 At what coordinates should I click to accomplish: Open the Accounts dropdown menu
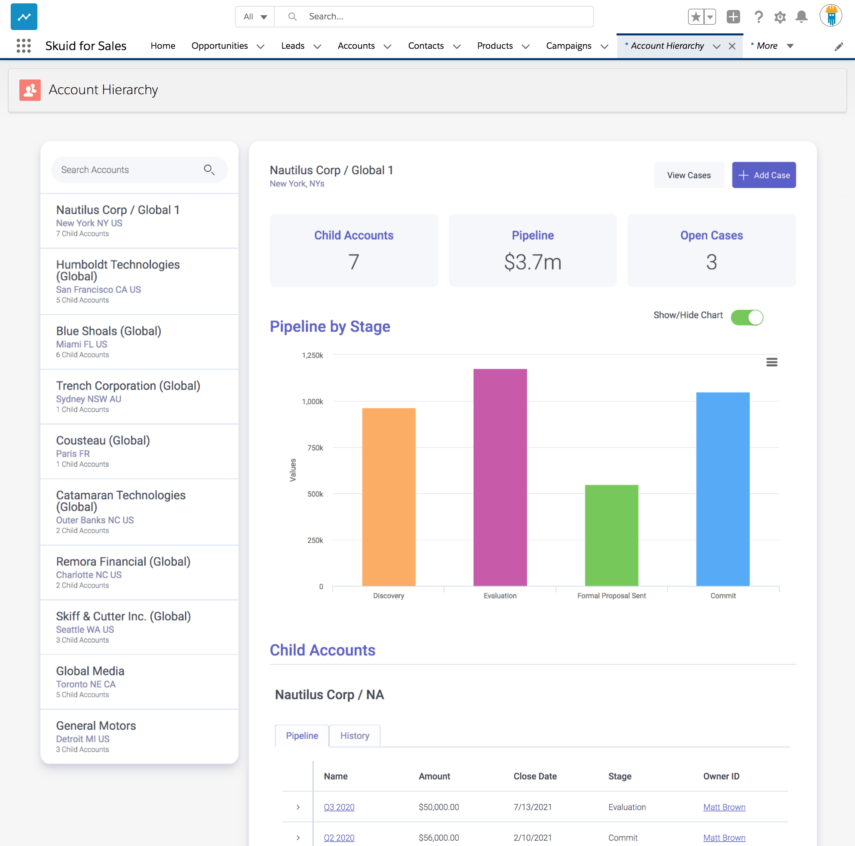coord(387,46)
